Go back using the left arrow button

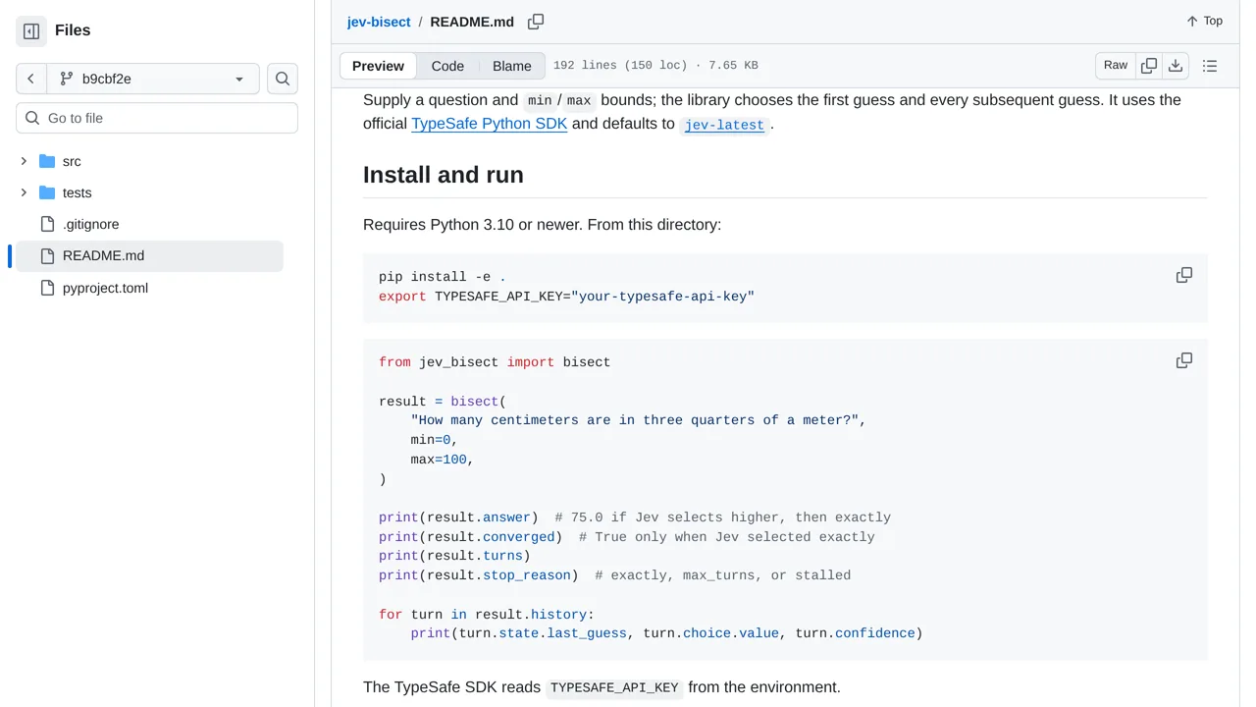pos(31,79)
